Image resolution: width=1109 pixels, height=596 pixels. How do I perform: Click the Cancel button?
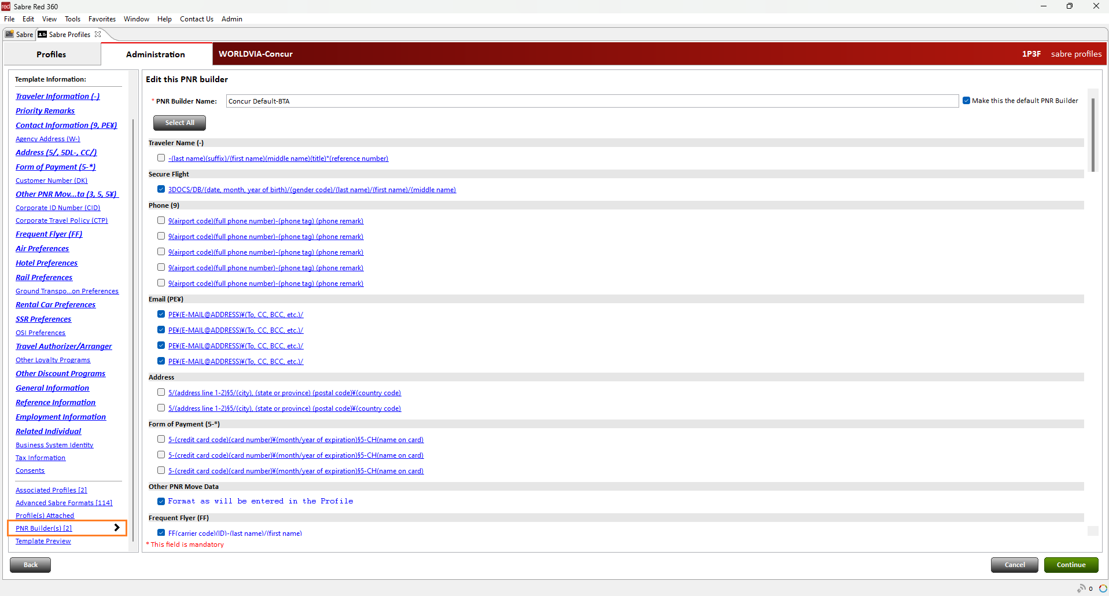tap(1014, 565)
